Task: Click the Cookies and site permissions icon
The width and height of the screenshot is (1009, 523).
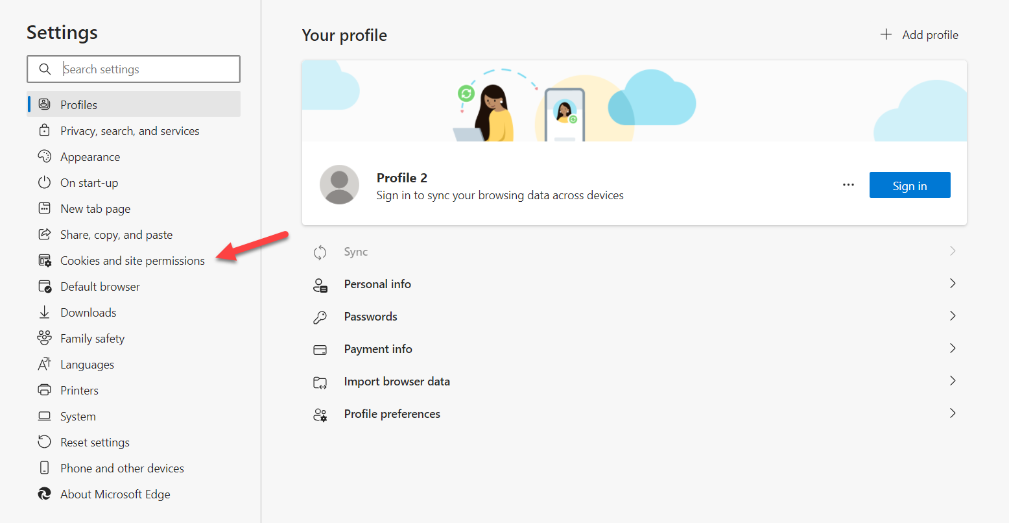Action: [x=45, y=261]
